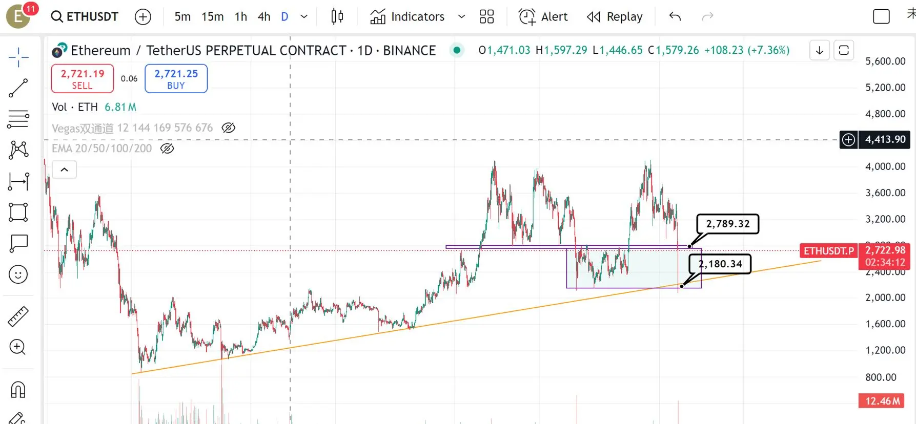Switch to the 15m timeframe
The width and height of the screenshot is (916, 424).
click(x=212, y=17)
